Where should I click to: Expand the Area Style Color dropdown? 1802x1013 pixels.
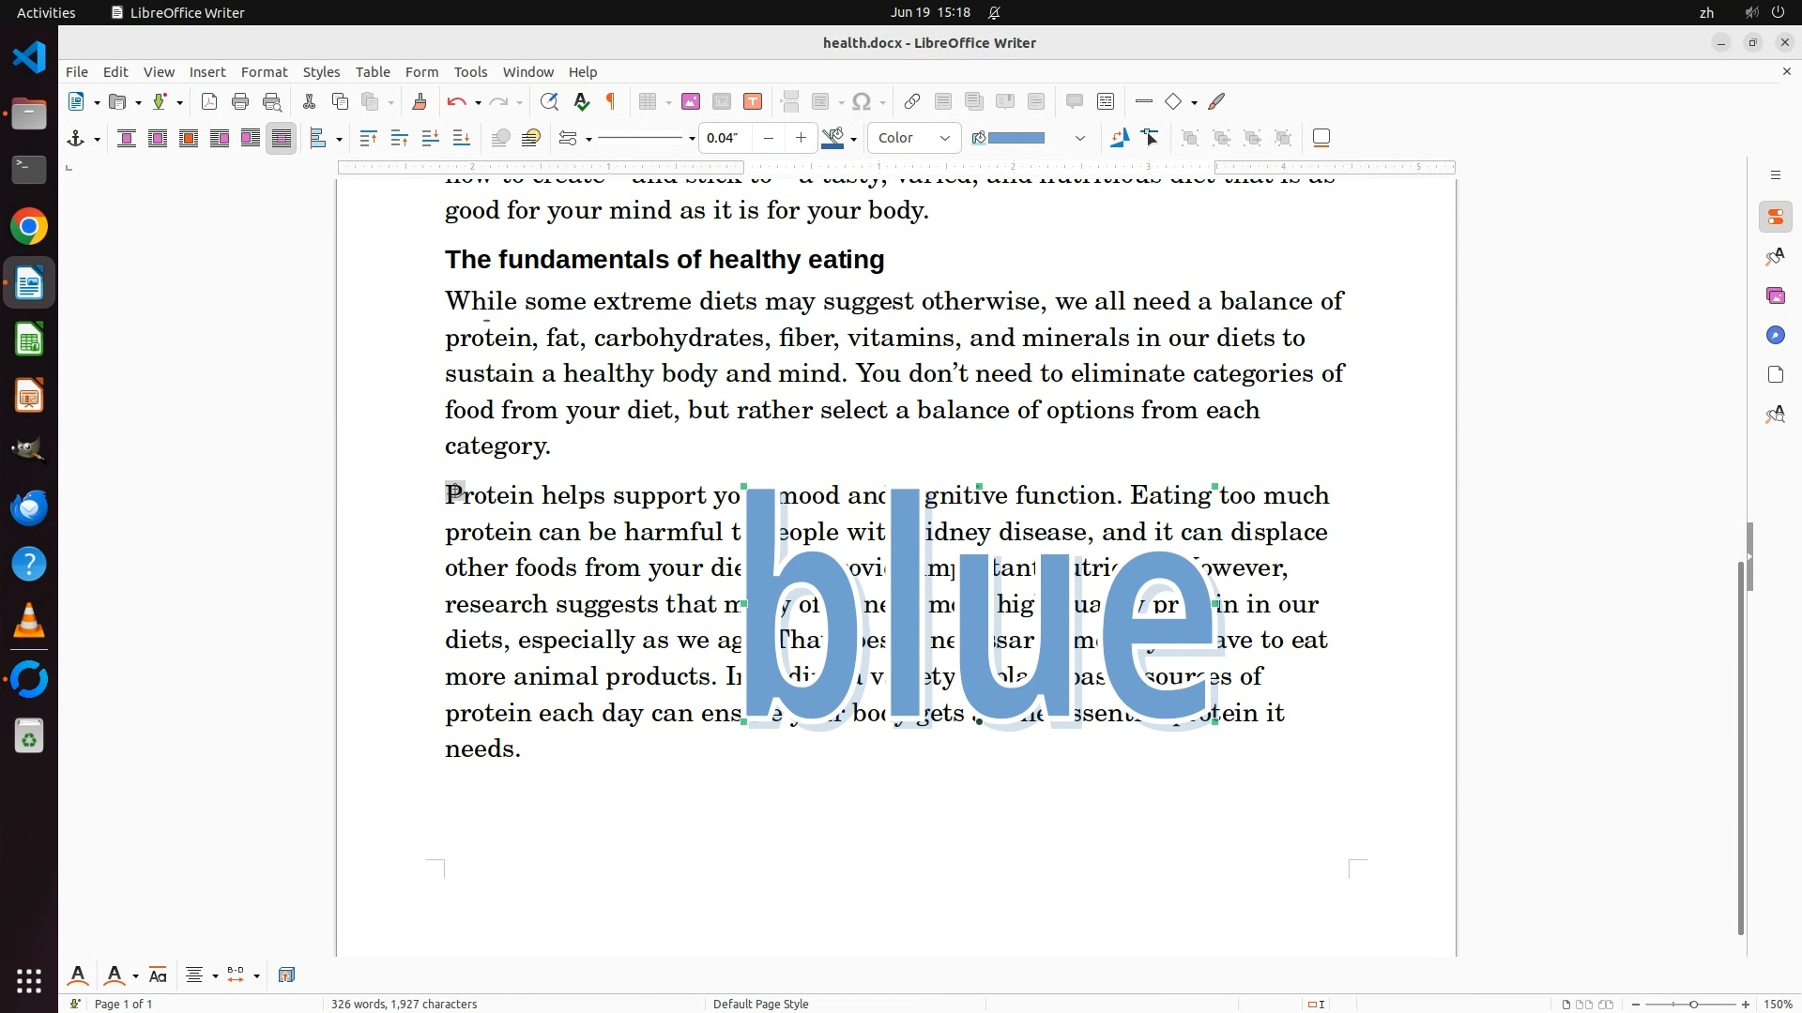pos(944,138)
